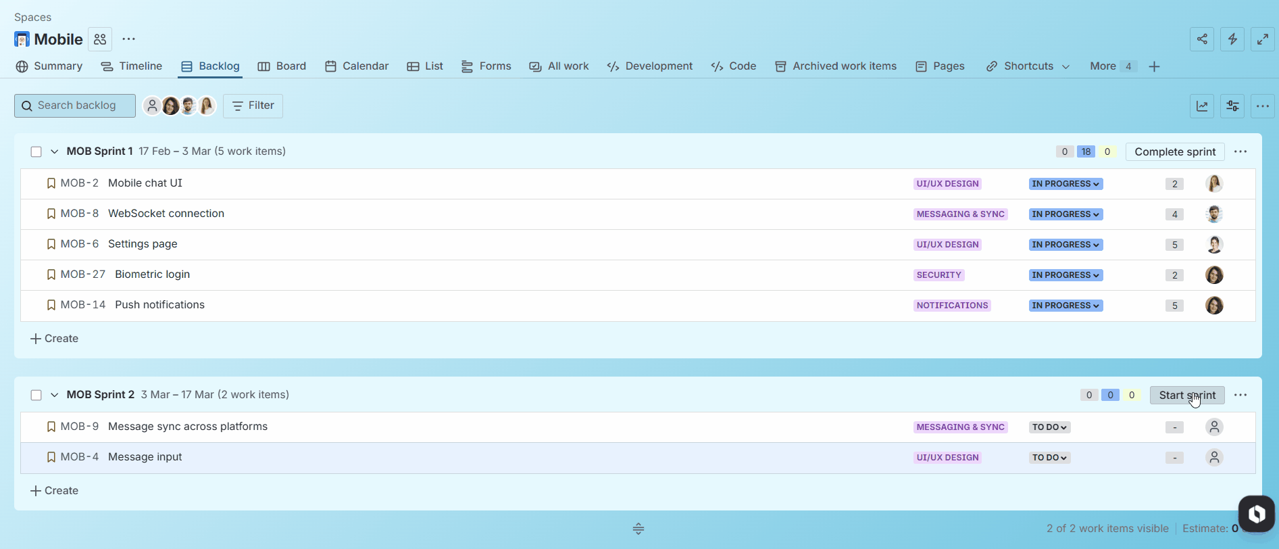The image size is (1279, 549).
Task: Click the assignee avatar on MOB-2 row
Action: (1214, 183)
